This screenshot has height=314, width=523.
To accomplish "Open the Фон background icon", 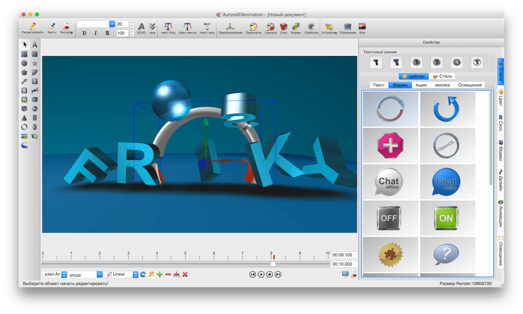I will pos(362,28).
